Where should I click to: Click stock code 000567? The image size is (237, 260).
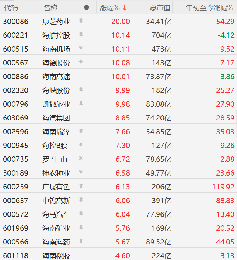pyautogui.click(x=16, y=63)
